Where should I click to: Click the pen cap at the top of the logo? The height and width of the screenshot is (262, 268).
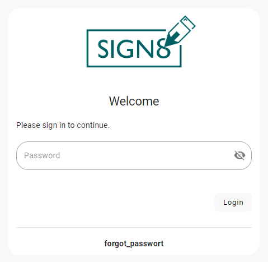tap(188, 23)
